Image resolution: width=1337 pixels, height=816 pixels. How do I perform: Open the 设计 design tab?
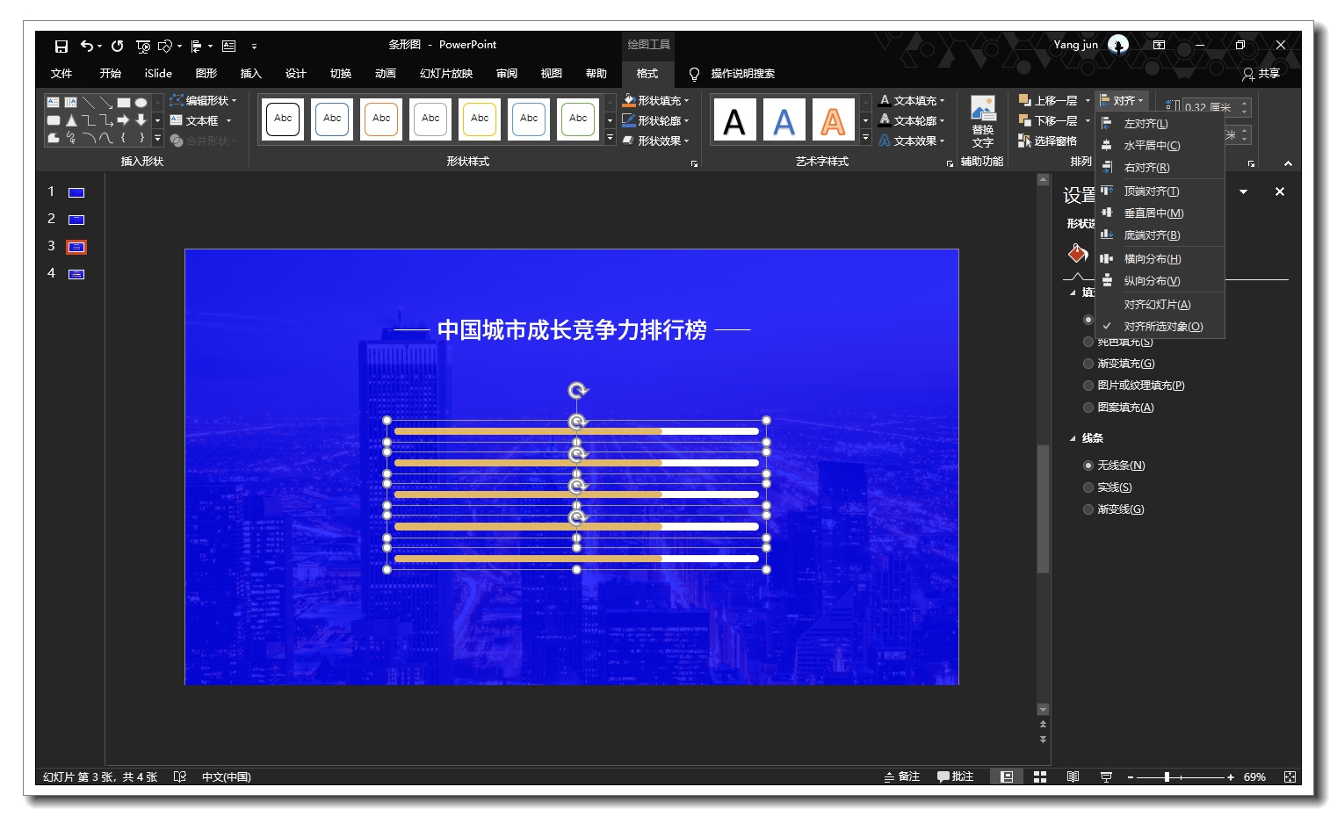tap(295, 74)
